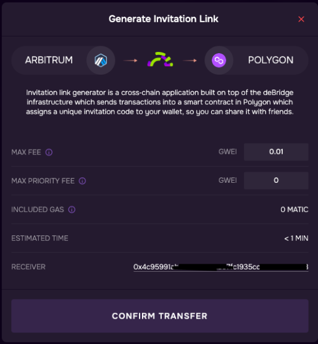Open the Max Fee info tooltip icon
The width and height of the screenshot is (318, 344).
click(x=49, y=152)
